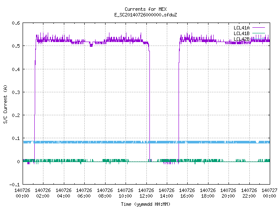Click the y-axis tick value 0.2
Image resolution: width=278 pixels, height=208 pixels.
pos(16,115)
